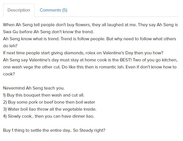This screenshot has height=141, width=183.
Task: Click the final line 'Buy 1 thing to settle'
Action: click(x=54, y=130)
